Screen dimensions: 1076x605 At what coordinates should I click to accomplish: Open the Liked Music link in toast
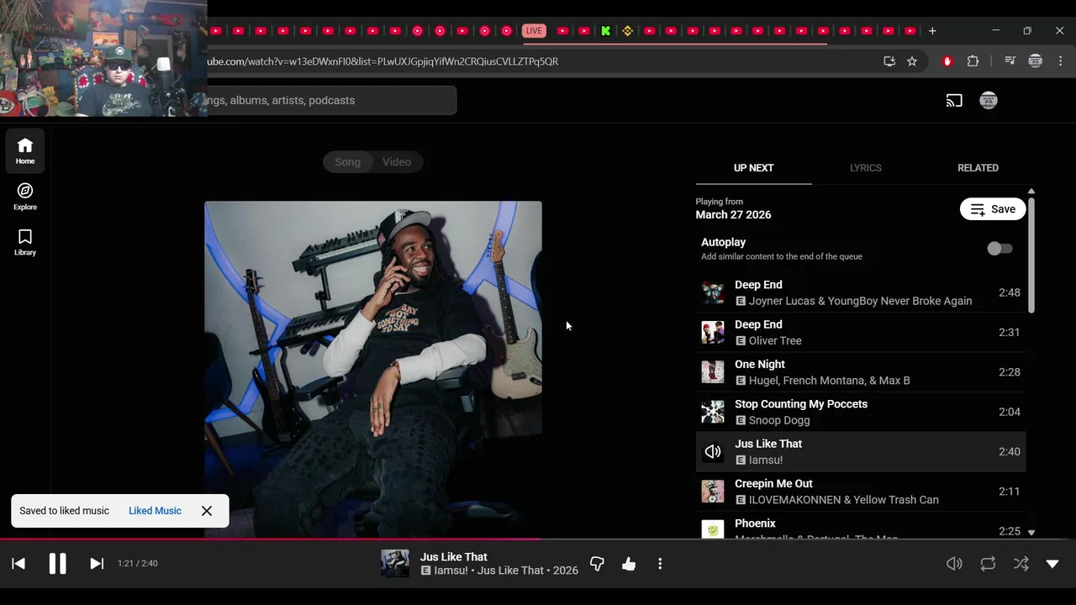coord(155,511)
